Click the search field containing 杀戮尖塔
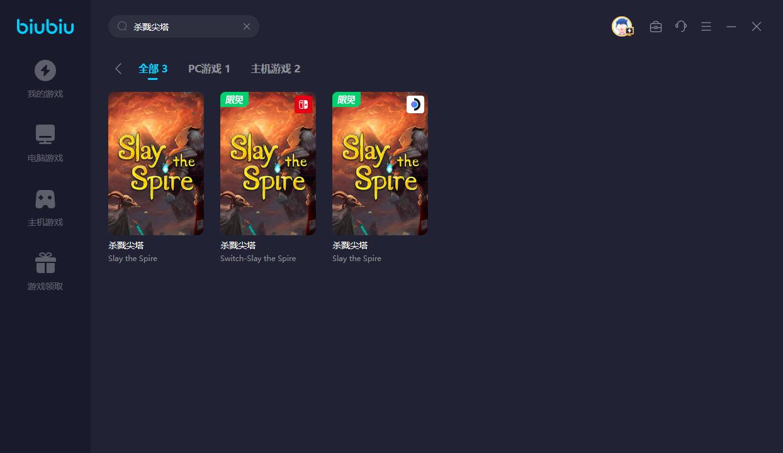This screenshot has width=783, height=453. coord(183,26)
